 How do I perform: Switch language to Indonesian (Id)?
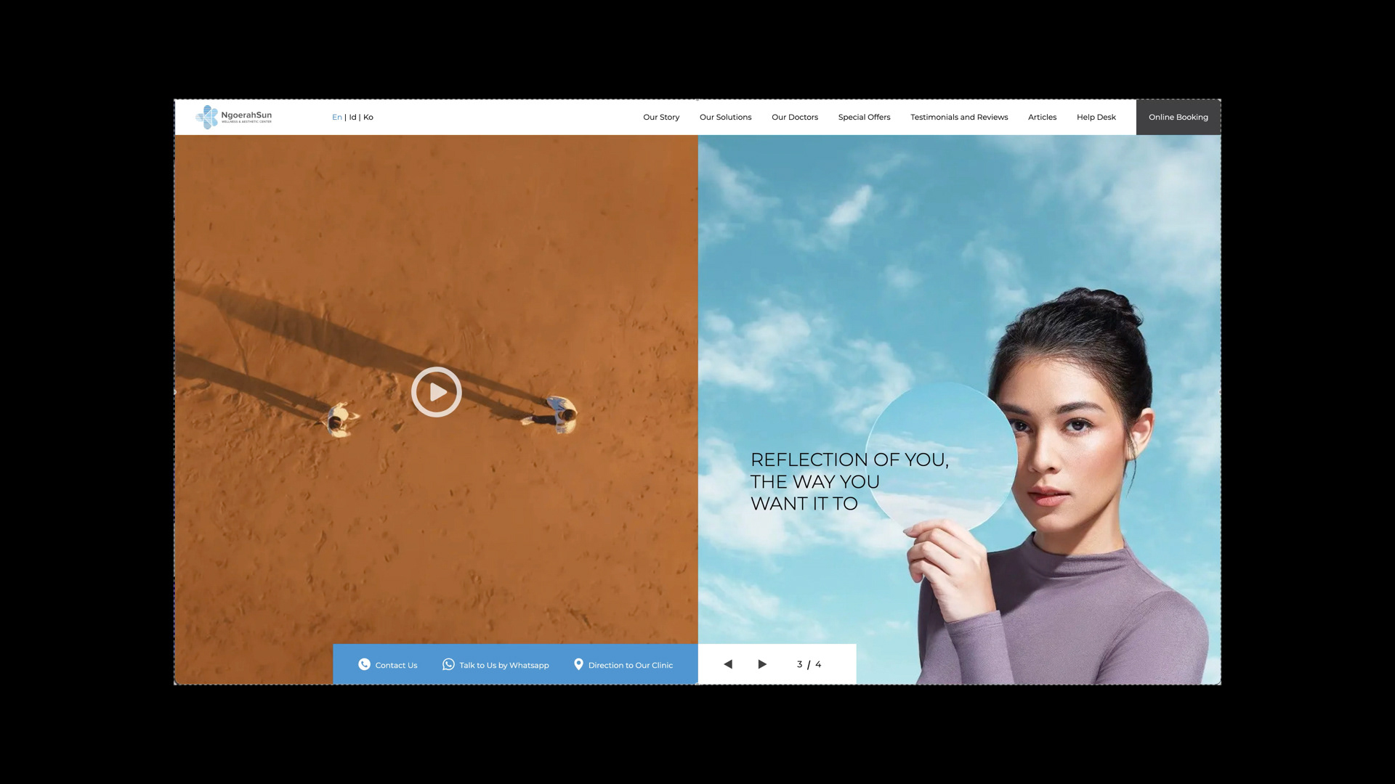[x=352, y=117]
